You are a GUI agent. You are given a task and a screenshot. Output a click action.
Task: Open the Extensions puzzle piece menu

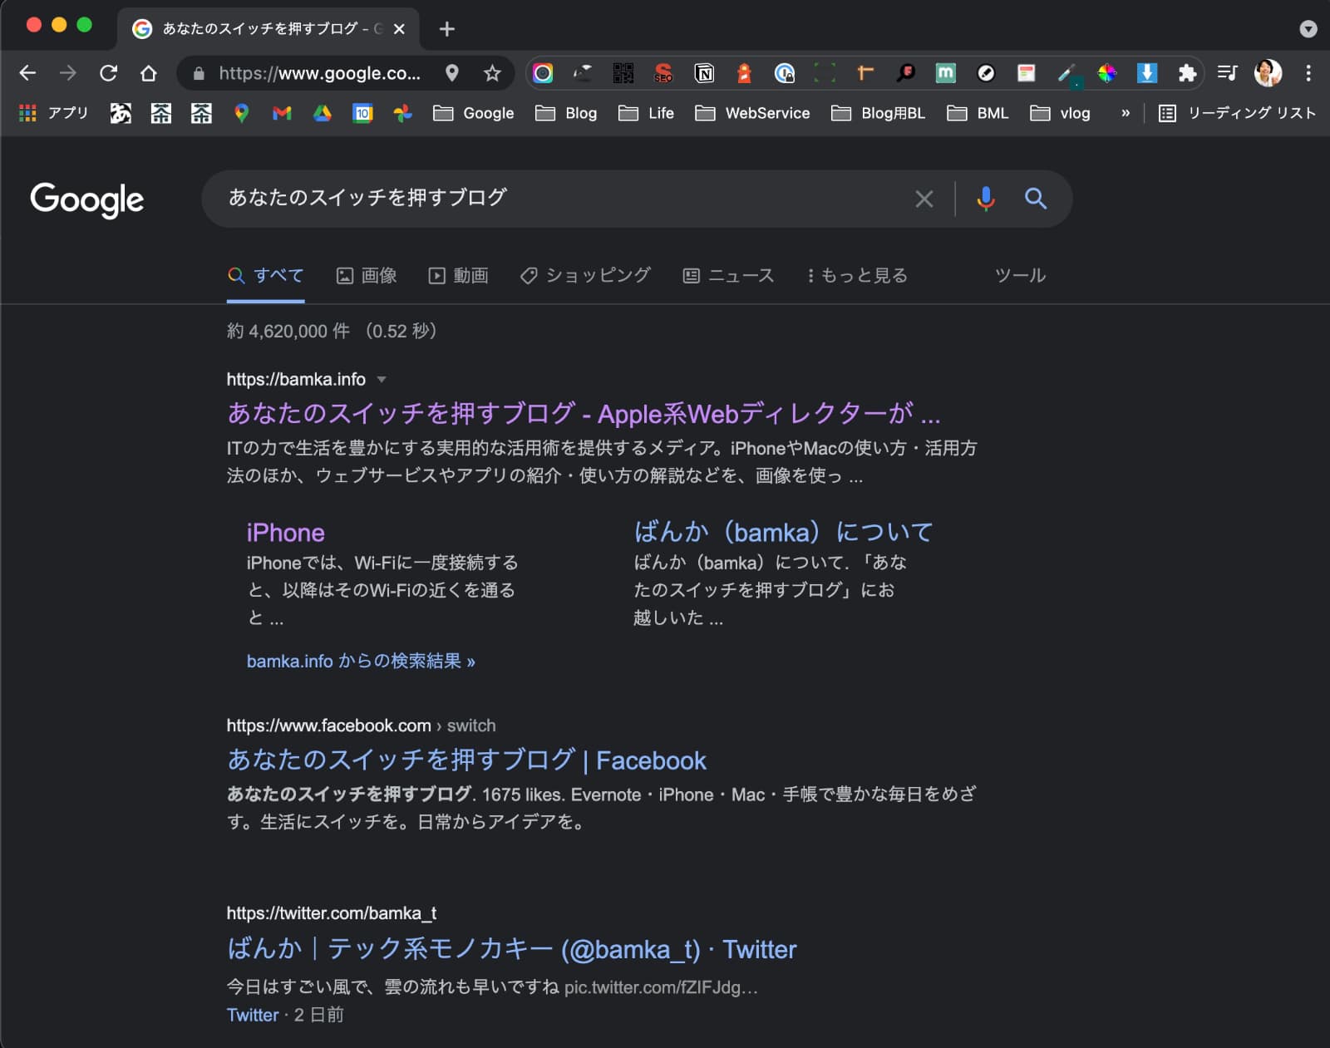(1187, 73)
